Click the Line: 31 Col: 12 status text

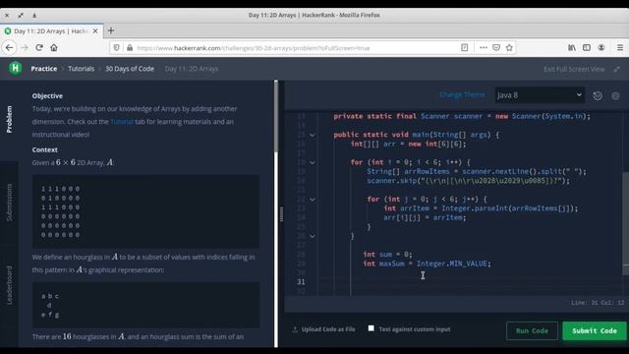click(598, 303)
